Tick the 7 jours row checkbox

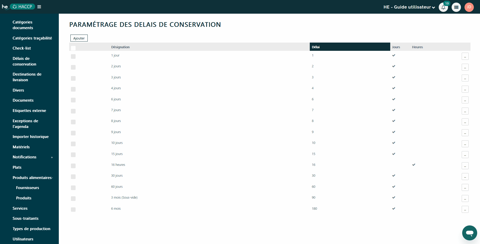(73, 111)
